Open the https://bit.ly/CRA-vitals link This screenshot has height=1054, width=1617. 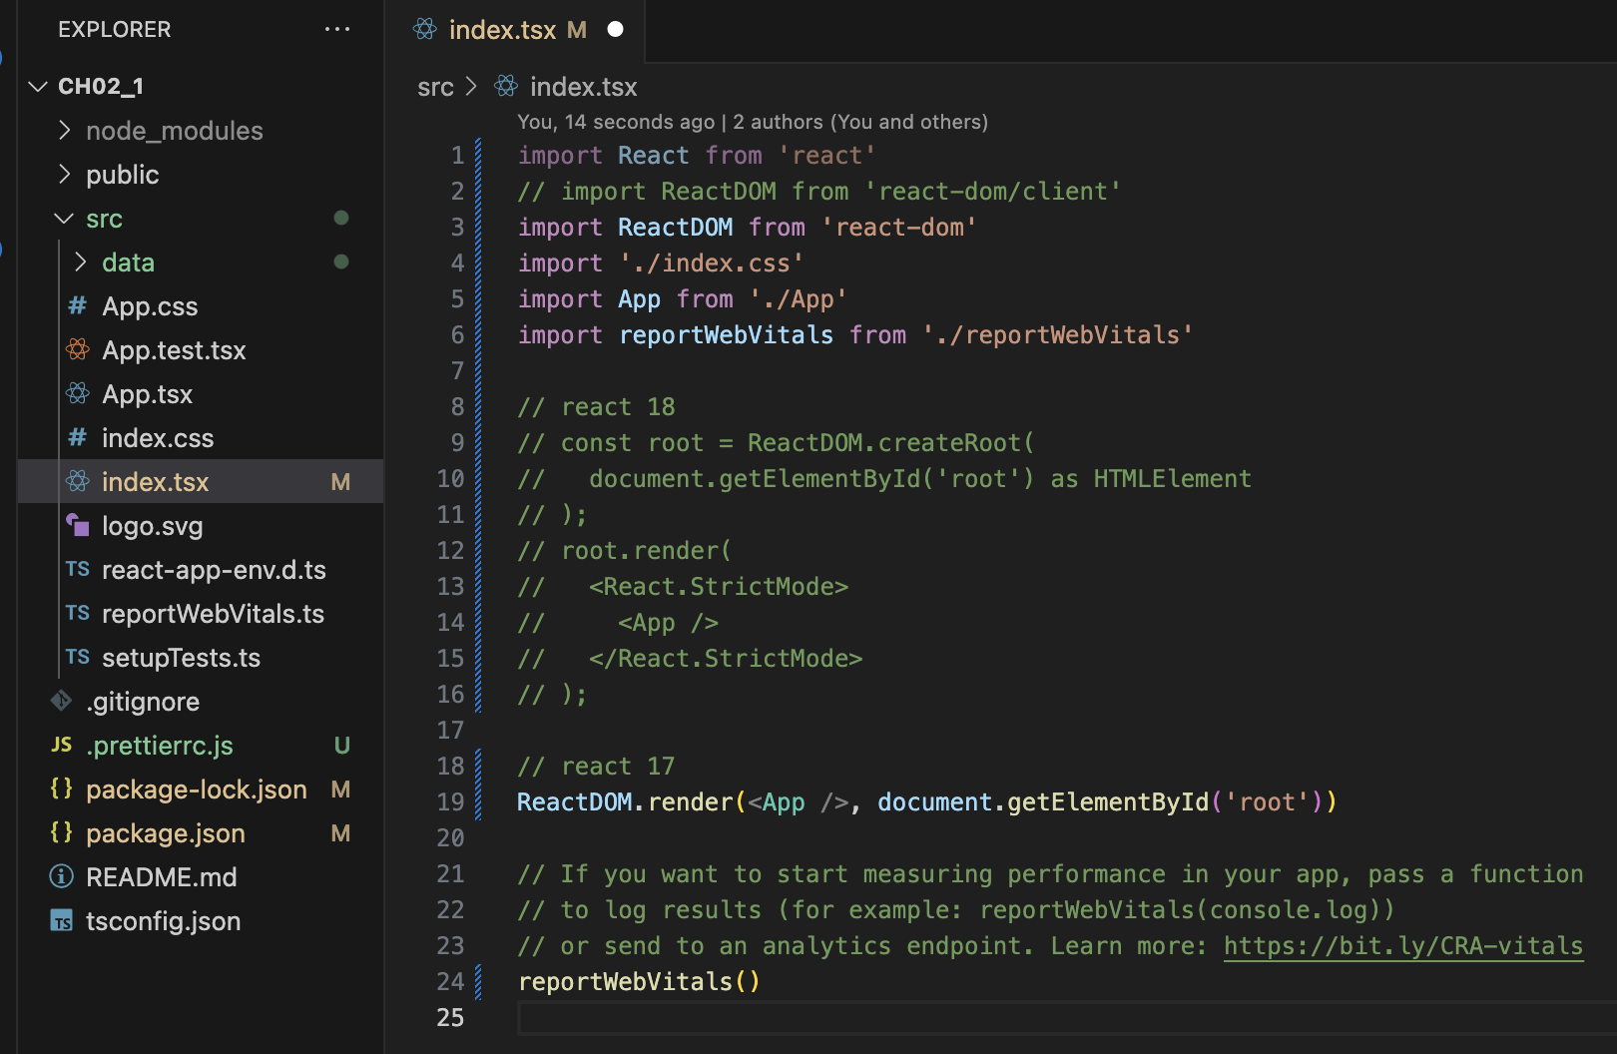pyautogui.click(x=1402, y=946)
